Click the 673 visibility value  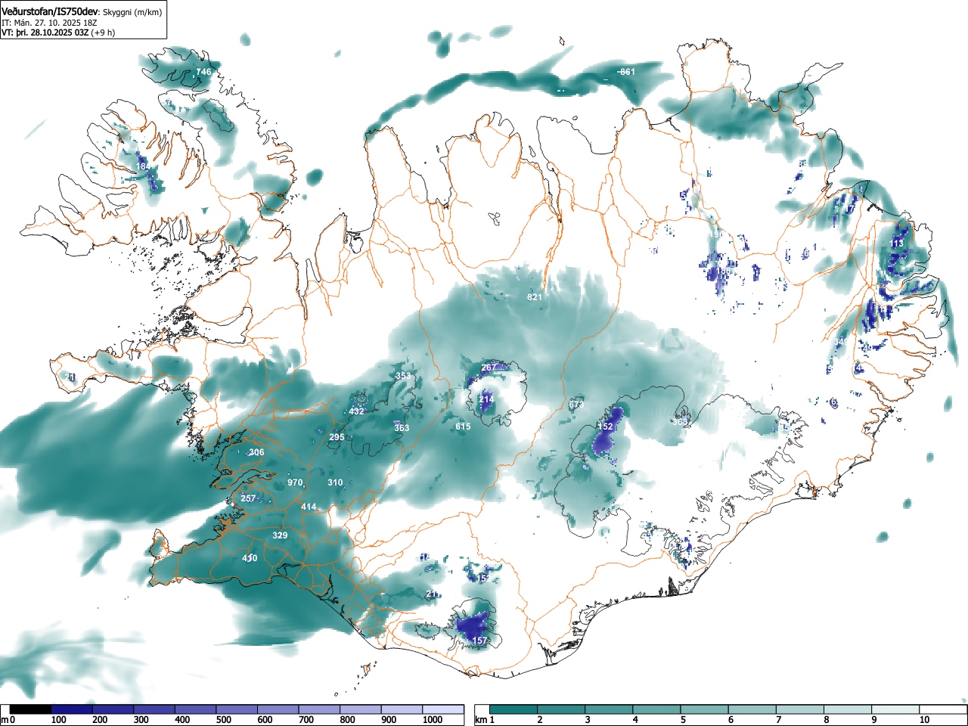[x=576, y=405]
